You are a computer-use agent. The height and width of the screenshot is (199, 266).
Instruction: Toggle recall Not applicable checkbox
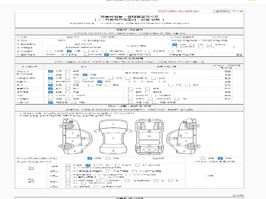[50, 102]
